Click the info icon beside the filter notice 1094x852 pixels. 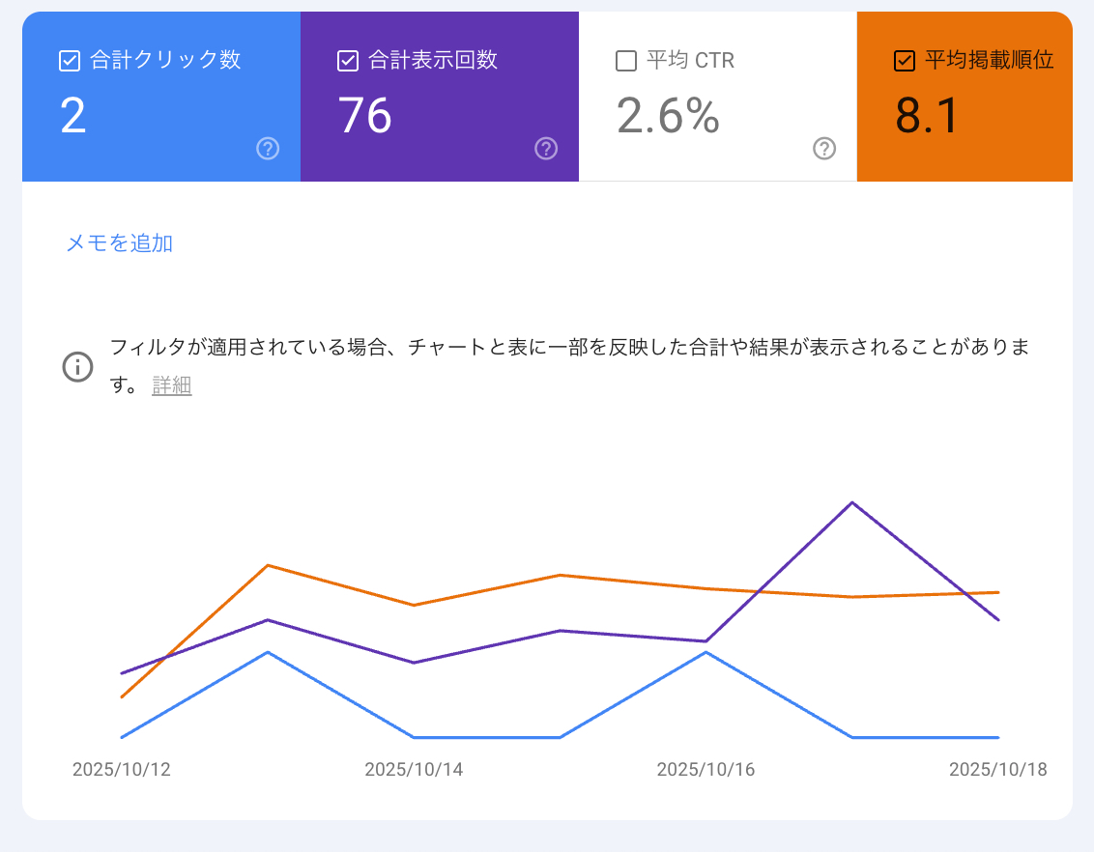(x=77, y=367)
